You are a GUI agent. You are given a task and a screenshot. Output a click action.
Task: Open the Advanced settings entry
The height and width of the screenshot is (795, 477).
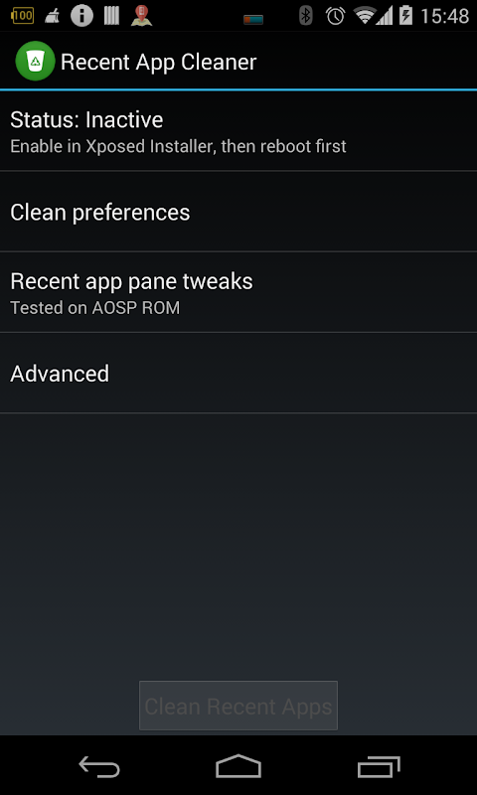(x=238, y=374)
